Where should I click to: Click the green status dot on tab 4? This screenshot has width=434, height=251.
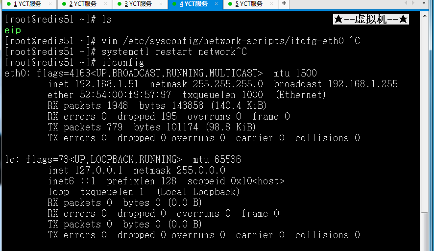174,4
